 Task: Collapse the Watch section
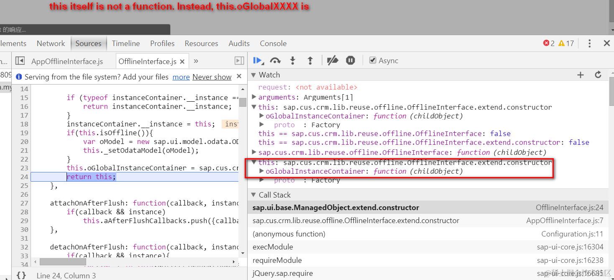[253, 75]
